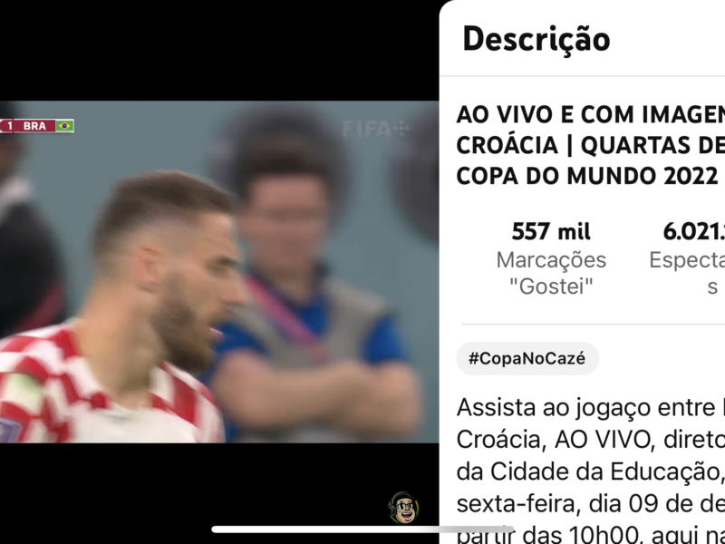725x544 pixels.
Task: Tap the sexta-feira dia 09 text line
Action: tap(591, 504)
